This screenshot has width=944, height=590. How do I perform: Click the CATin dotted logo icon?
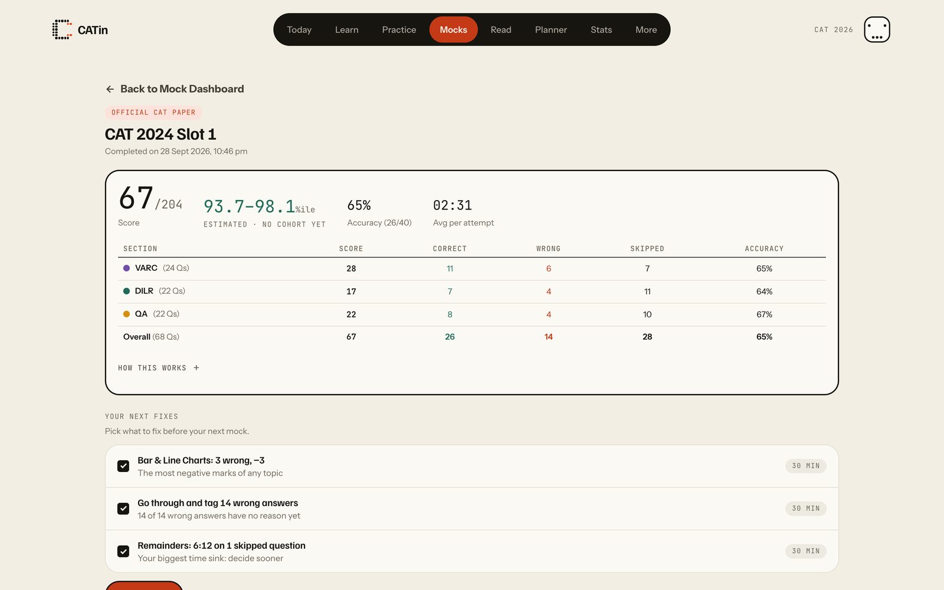(x=62, y=29)
